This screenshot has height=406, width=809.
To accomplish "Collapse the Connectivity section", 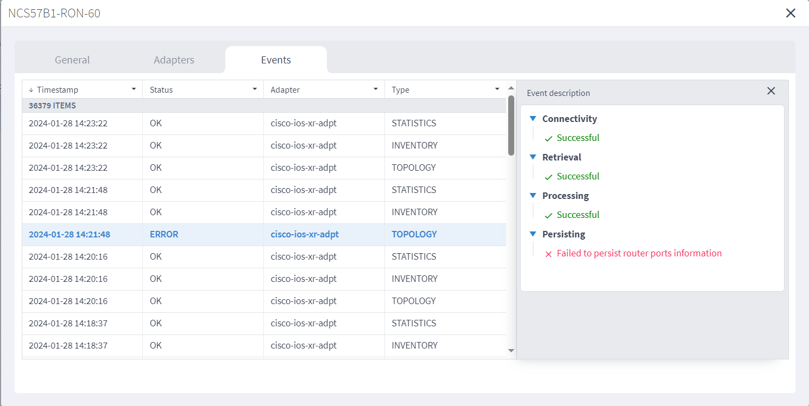I will tap(533, 119).
